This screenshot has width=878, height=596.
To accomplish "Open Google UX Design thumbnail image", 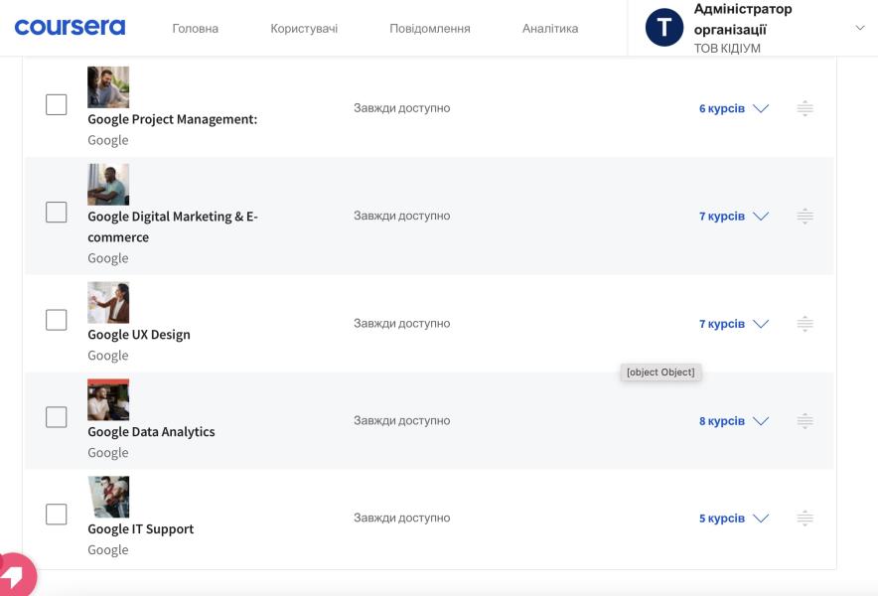I will pyautogui.click(x=108, y=303).
